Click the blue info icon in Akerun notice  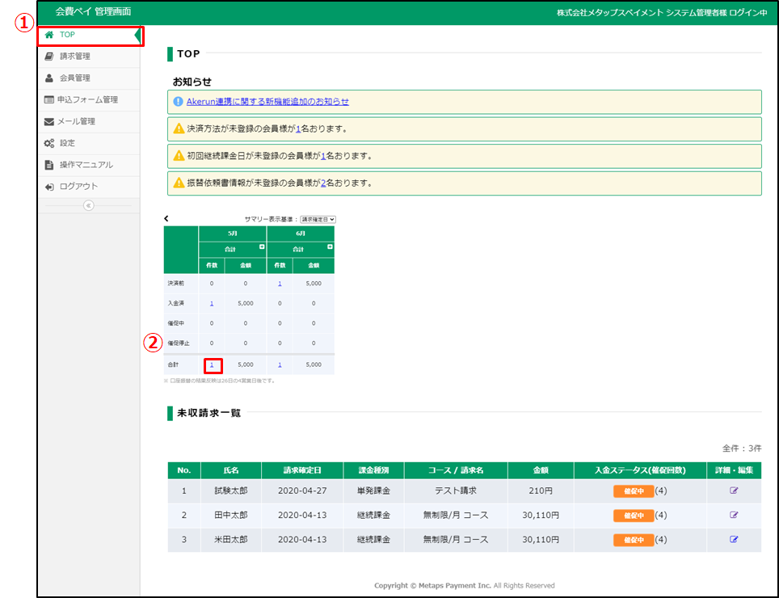coord(178,102)
